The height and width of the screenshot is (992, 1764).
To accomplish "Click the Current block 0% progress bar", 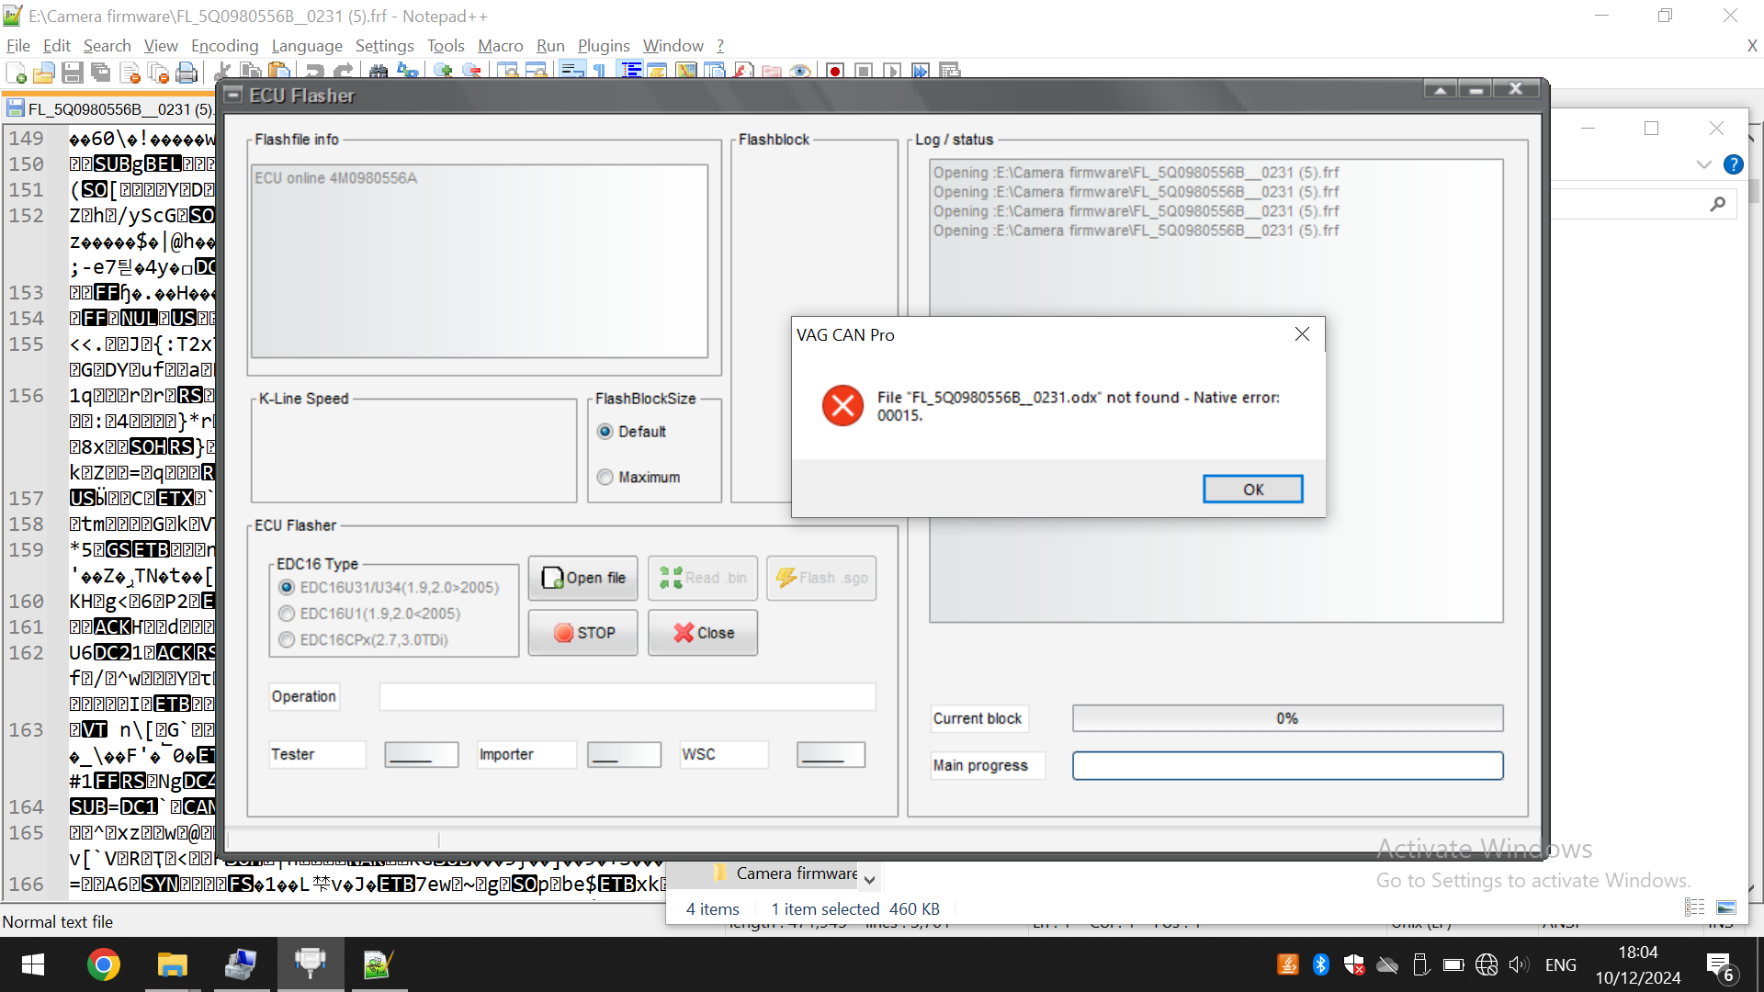I will [1287, 718].
